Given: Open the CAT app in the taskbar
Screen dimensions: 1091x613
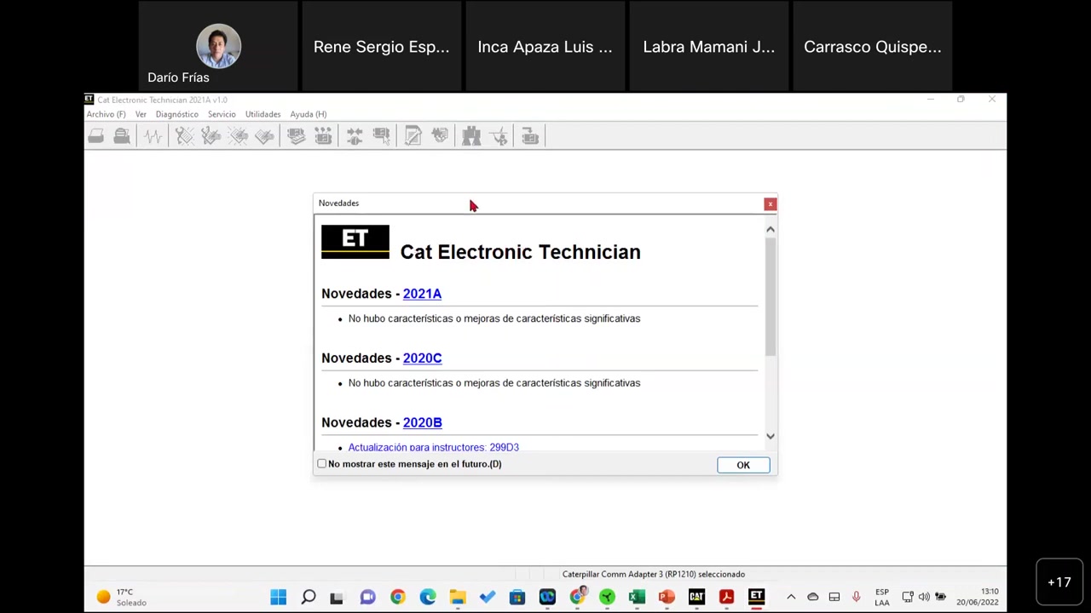Looking at the screenshot, I should tap(696, 597).
